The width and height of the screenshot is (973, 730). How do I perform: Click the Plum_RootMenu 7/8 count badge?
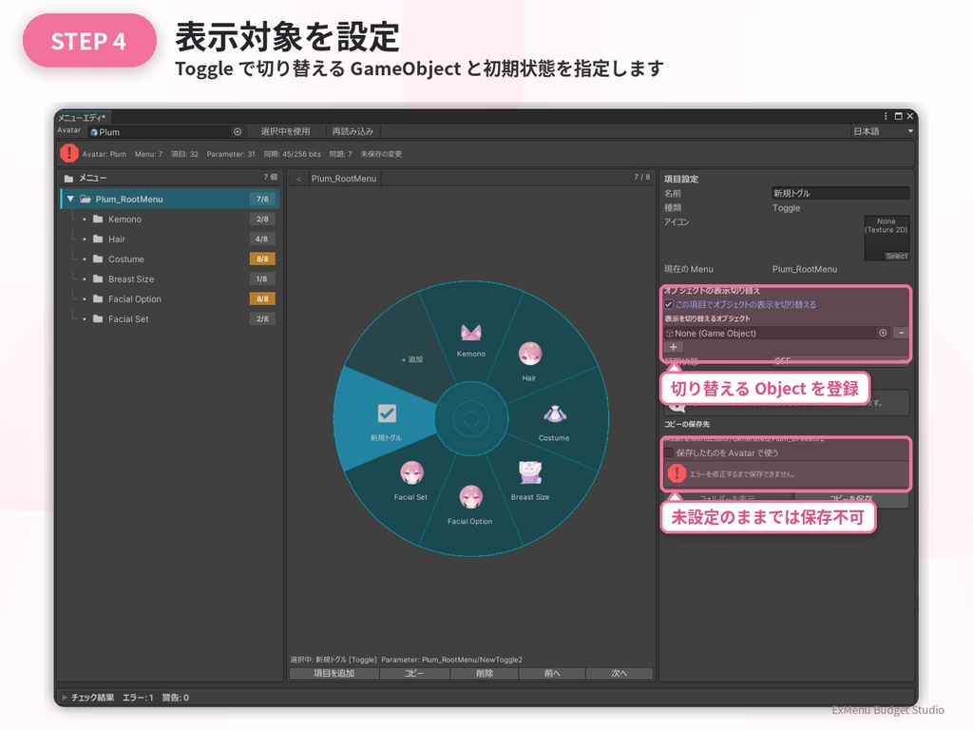click(262, 200)
